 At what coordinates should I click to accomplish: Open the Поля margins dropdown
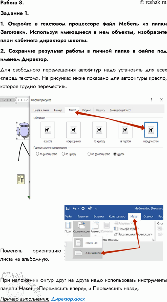(x=68, y=228)
